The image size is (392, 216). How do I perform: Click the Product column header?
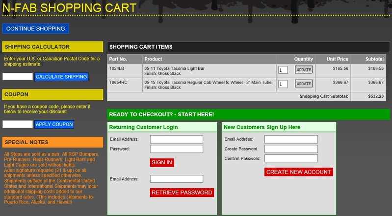(x=153, y=59)
